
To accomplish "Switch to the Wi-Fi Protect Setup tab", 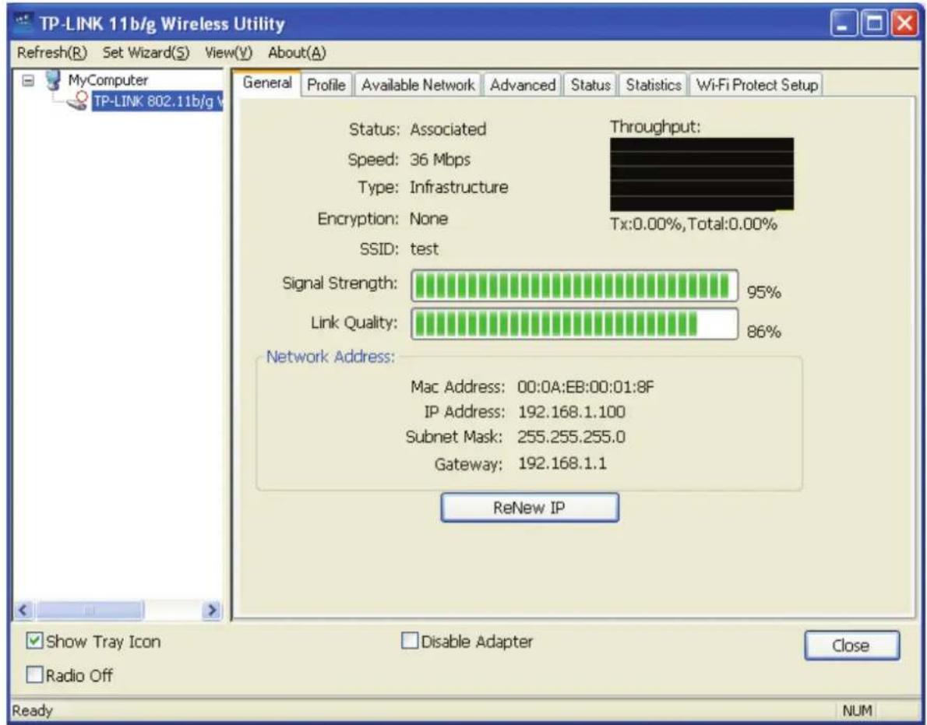I will [x=756, y=85].
